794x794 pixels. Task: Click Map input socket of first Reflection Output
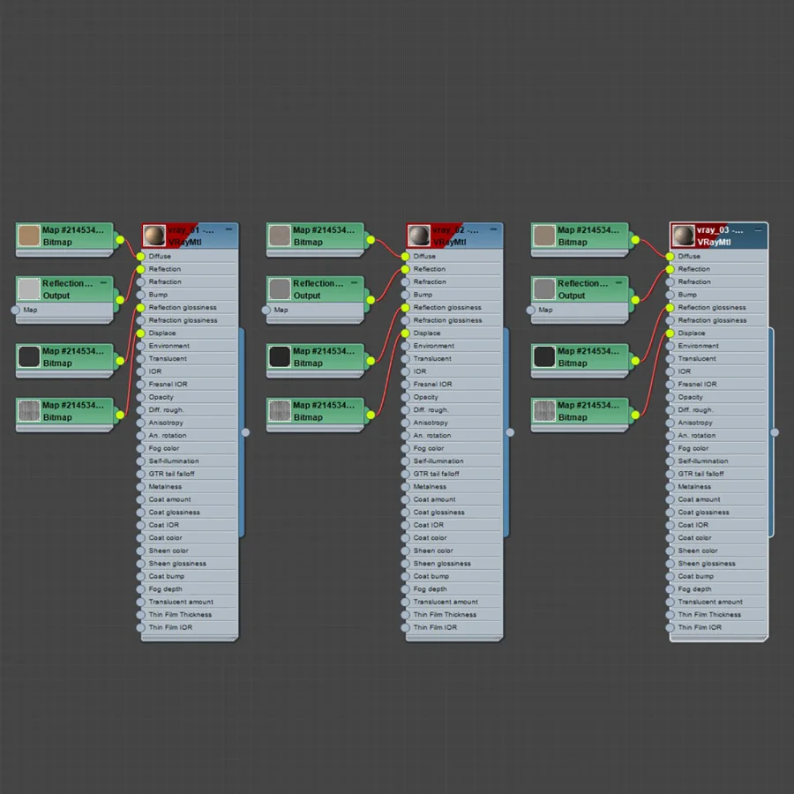(16, 310)
